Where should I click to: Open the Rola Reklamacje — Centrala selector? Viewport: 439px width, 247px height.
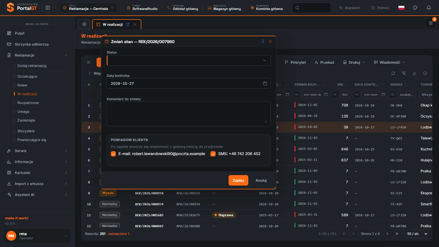point(88,8)
